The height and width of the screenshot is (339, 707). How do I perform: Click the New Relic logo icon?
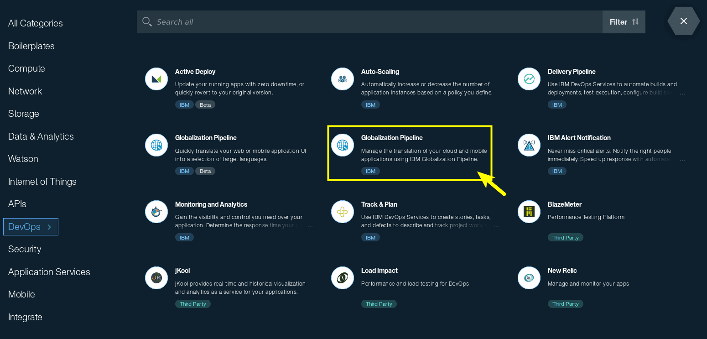tap(529, 278)
